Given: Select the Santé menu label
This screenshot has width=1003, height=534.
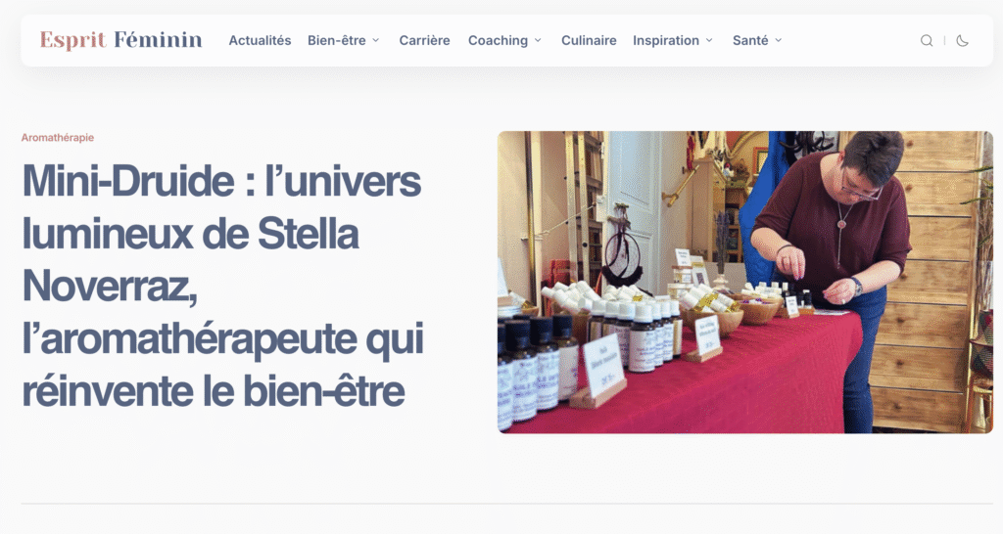Looking at the screenshot, I should coord(750,40).
